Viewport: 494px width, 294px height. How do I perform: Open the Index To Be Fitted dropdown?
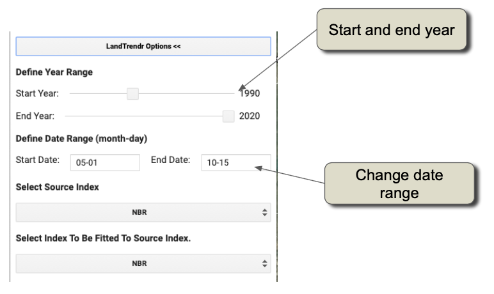point(143,263)
